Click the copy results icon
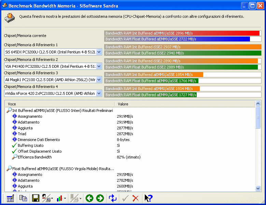This screenshot has width=266, height=205. (23, 198)
